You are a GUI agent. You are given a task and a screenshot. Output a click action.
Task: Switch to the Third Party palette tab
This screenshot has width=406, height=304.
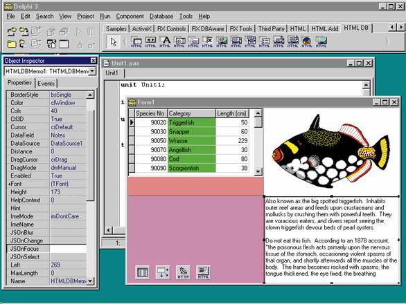(x=272, y=28)
